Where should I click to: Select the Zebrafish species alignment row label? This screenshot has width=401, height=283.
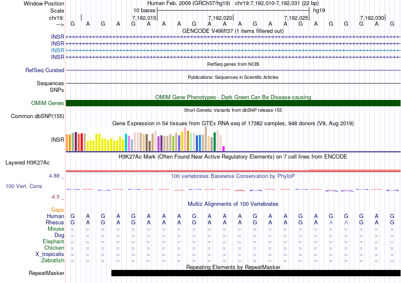[53, 261]
